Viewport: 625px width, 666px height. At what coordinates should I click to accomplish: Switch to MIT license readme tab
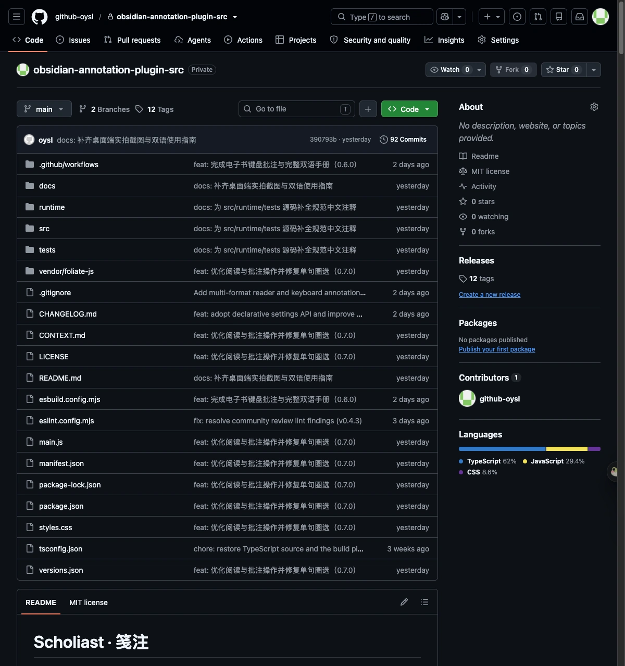click(89, 602)
